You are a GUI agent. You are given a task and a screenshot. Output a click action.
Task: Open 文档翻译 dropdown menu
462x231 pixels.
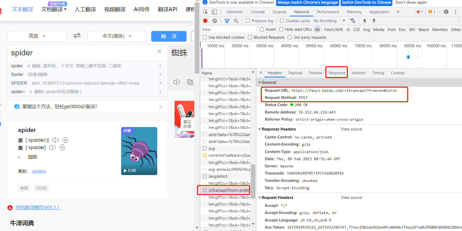[x=54, y=9]
